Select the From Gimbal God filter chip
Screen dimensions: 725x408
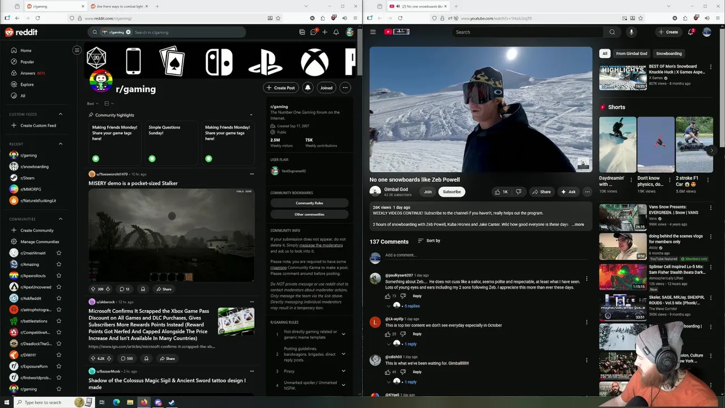[632, 54]
